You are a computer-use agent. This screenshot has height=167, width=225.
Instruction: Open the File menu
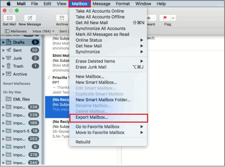[34, 4]
